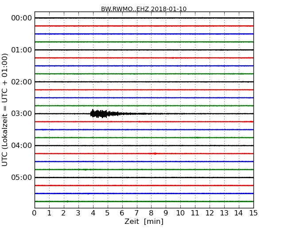288x231 pixels.
Task: Select the 02:00 time label
Action: [22, 82]
